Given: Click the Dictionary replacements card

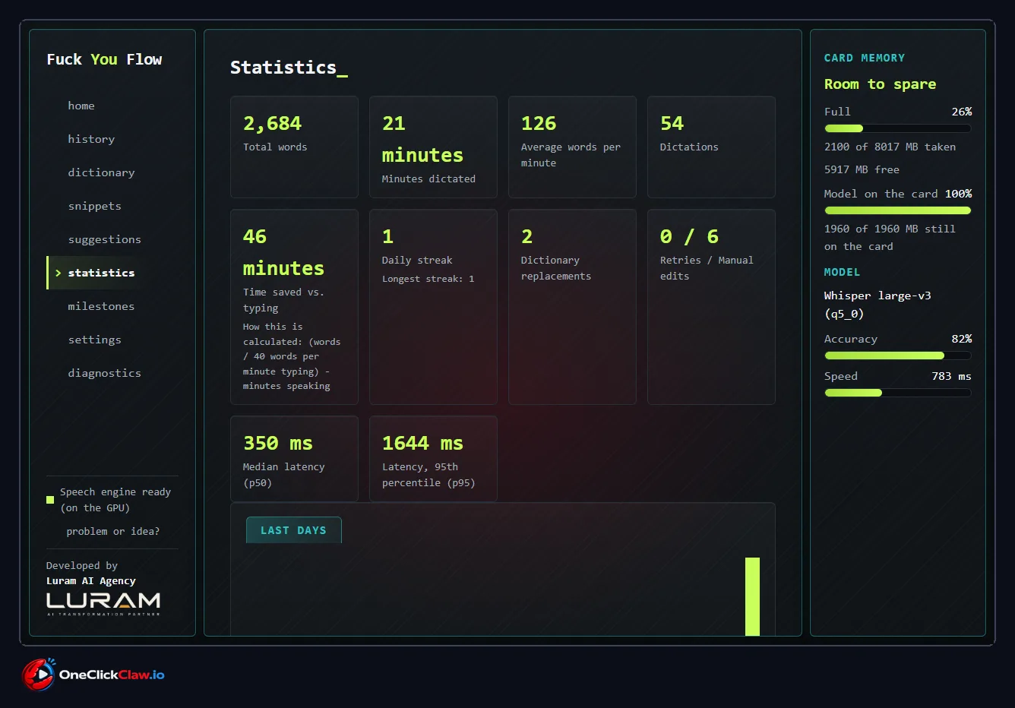Looking at the screenshot, I should click(572, 307).
